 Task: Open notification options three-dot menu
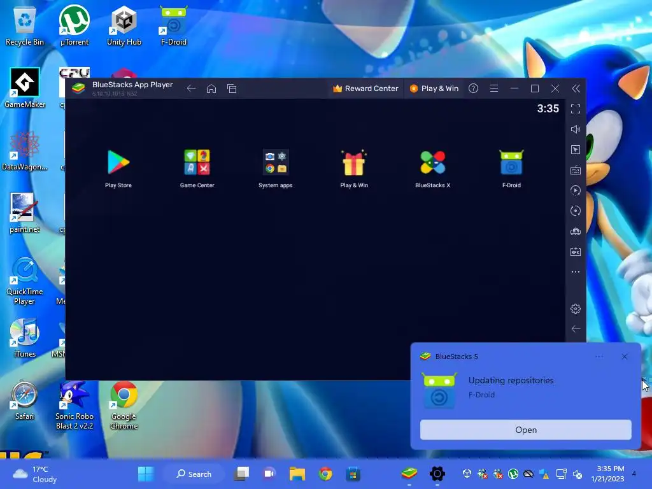point(599,357)
